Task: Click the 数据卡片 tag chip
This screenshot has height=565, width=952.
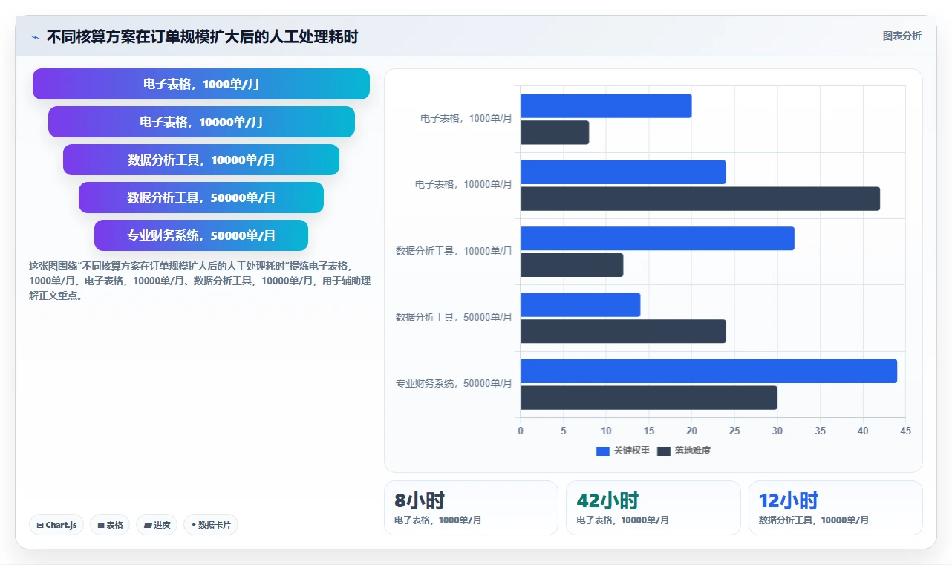Action: [211, 525]
